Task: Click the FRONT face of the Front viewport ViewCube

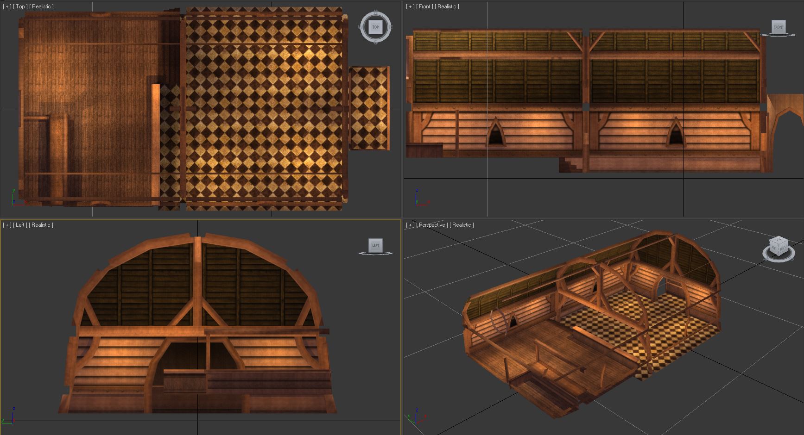Action: [x=779, y=26]
